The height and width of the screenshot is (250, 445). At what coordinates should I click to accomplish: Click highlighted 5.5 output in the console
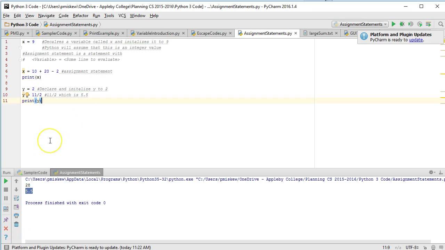click(29, 191)
